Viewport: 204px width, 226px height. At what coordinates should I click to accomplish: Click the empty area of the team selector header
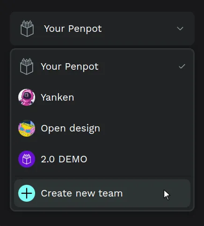(x=139, y=29)
